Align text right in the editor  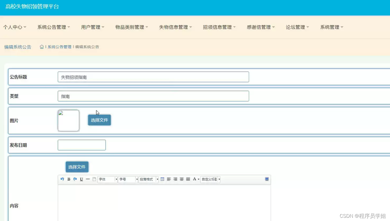point(175,179)
